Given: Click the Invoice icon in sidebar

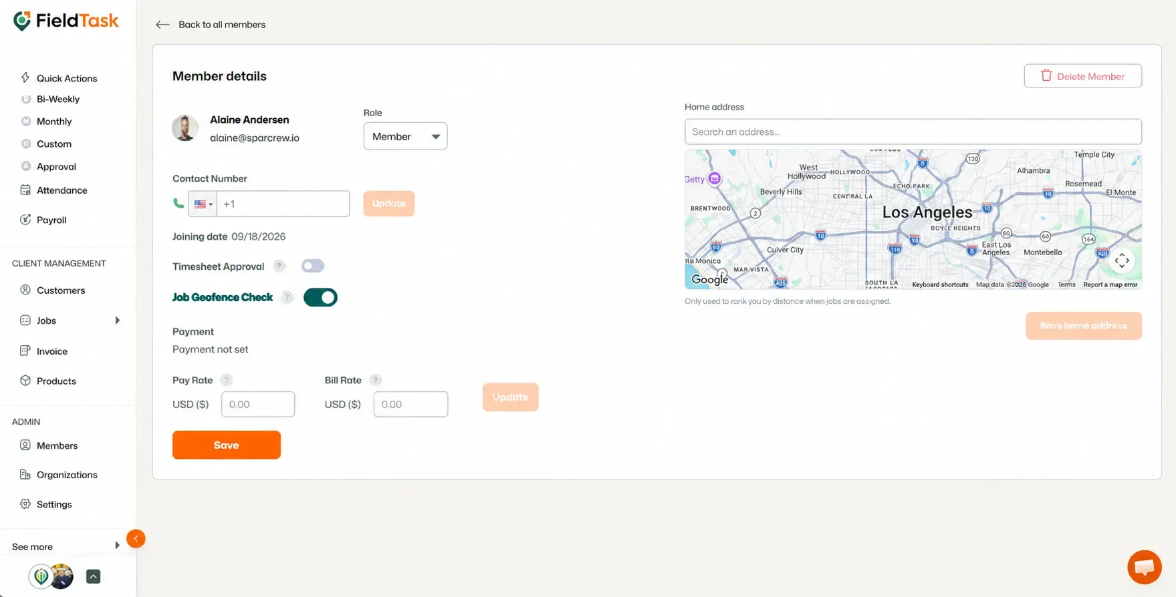Looking at the screenshot, I should [25, 351].
